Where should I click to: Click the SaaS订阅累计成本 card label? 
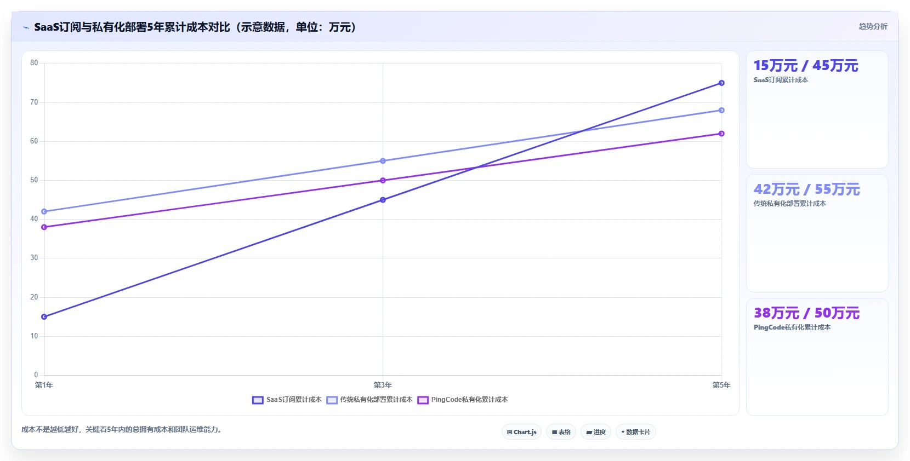click(x=781, y=80)
